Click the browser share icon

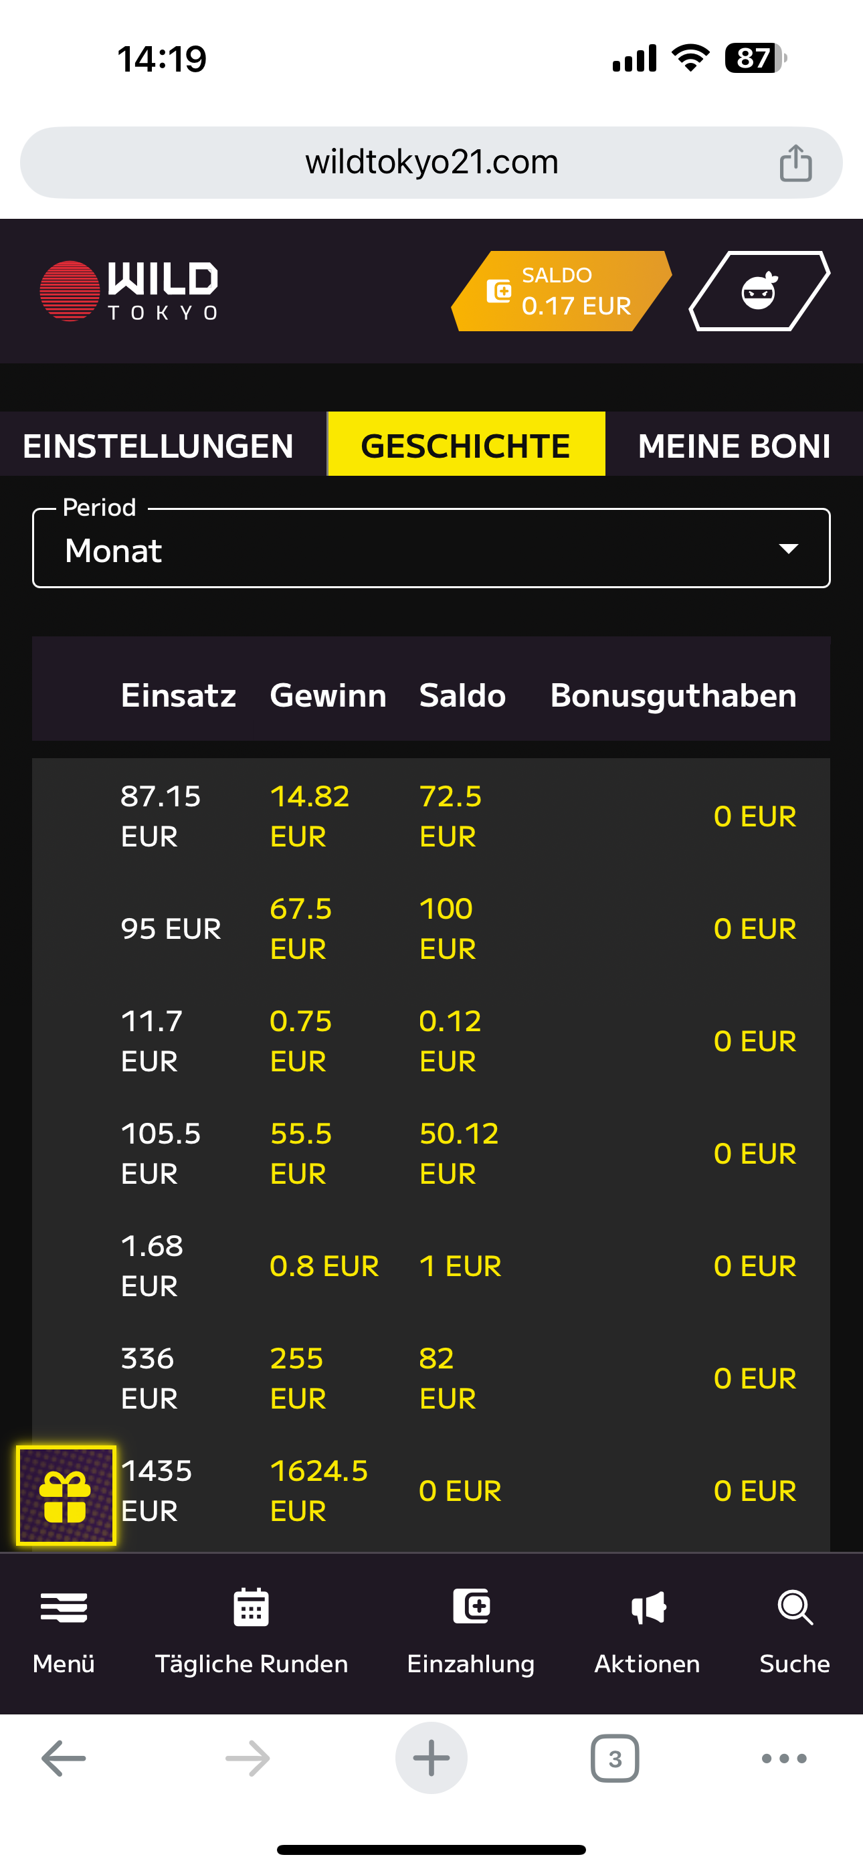[x=795, y=163]
